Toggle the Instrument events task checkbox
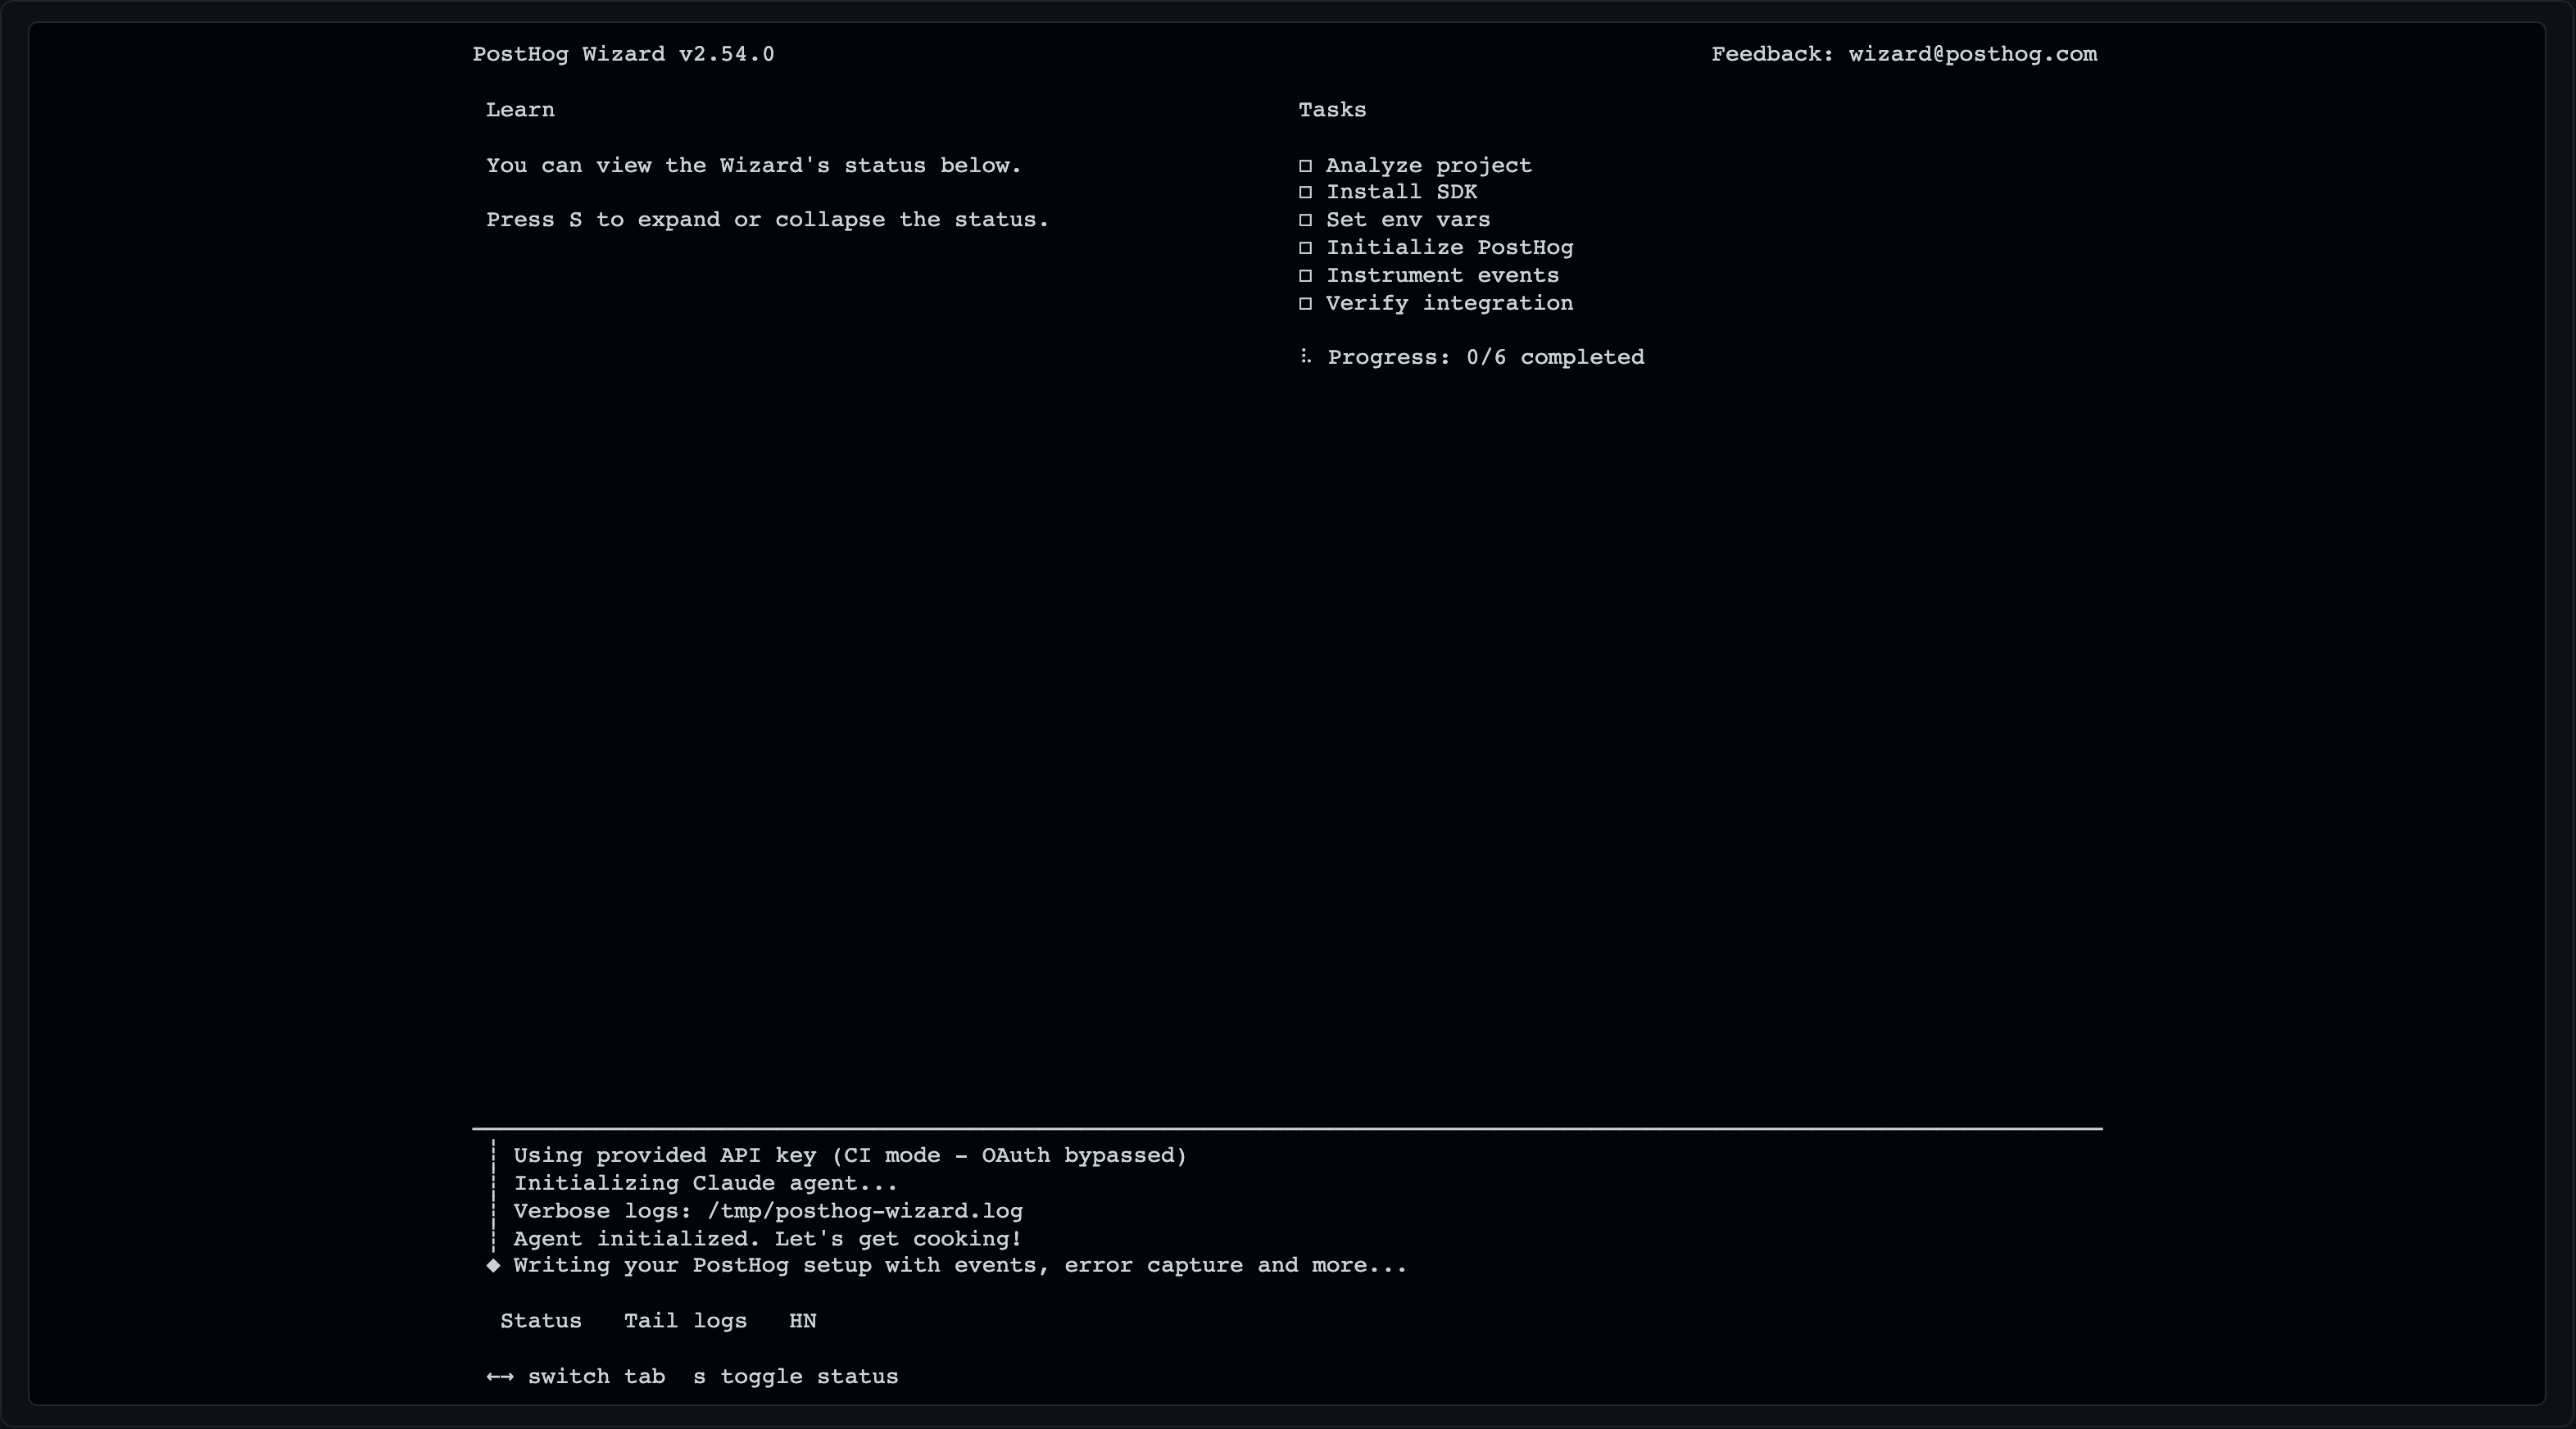 click(1305, 276)
